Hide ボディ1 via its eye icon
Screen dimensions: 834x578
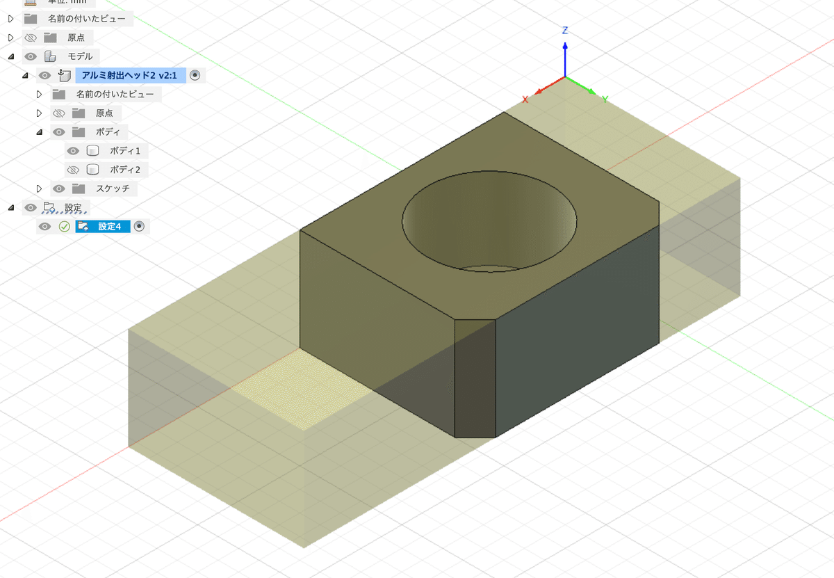pos(73,150)
